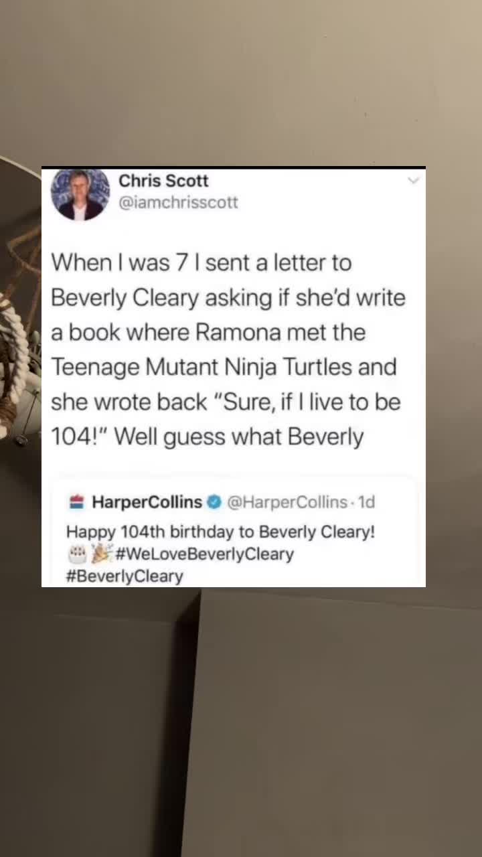Visit the @HarperCollins handle
This screenshot has height=857, width=482.
[287, 501]
